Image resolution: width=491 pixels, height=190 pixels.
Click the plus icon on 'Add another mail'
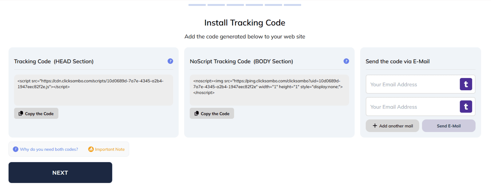point(375,126)
